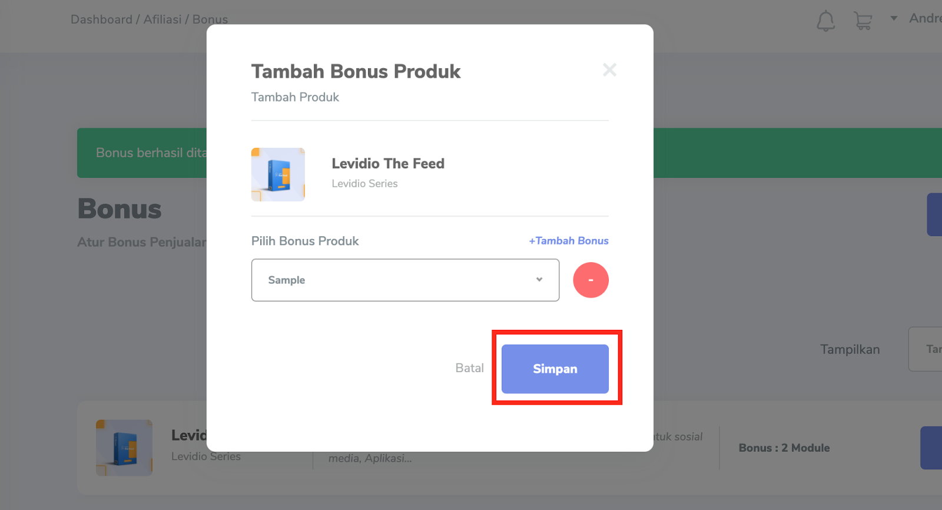942x510 pixels.
Task: Remove bonus with the red minus button
Action: pos(591,280)
